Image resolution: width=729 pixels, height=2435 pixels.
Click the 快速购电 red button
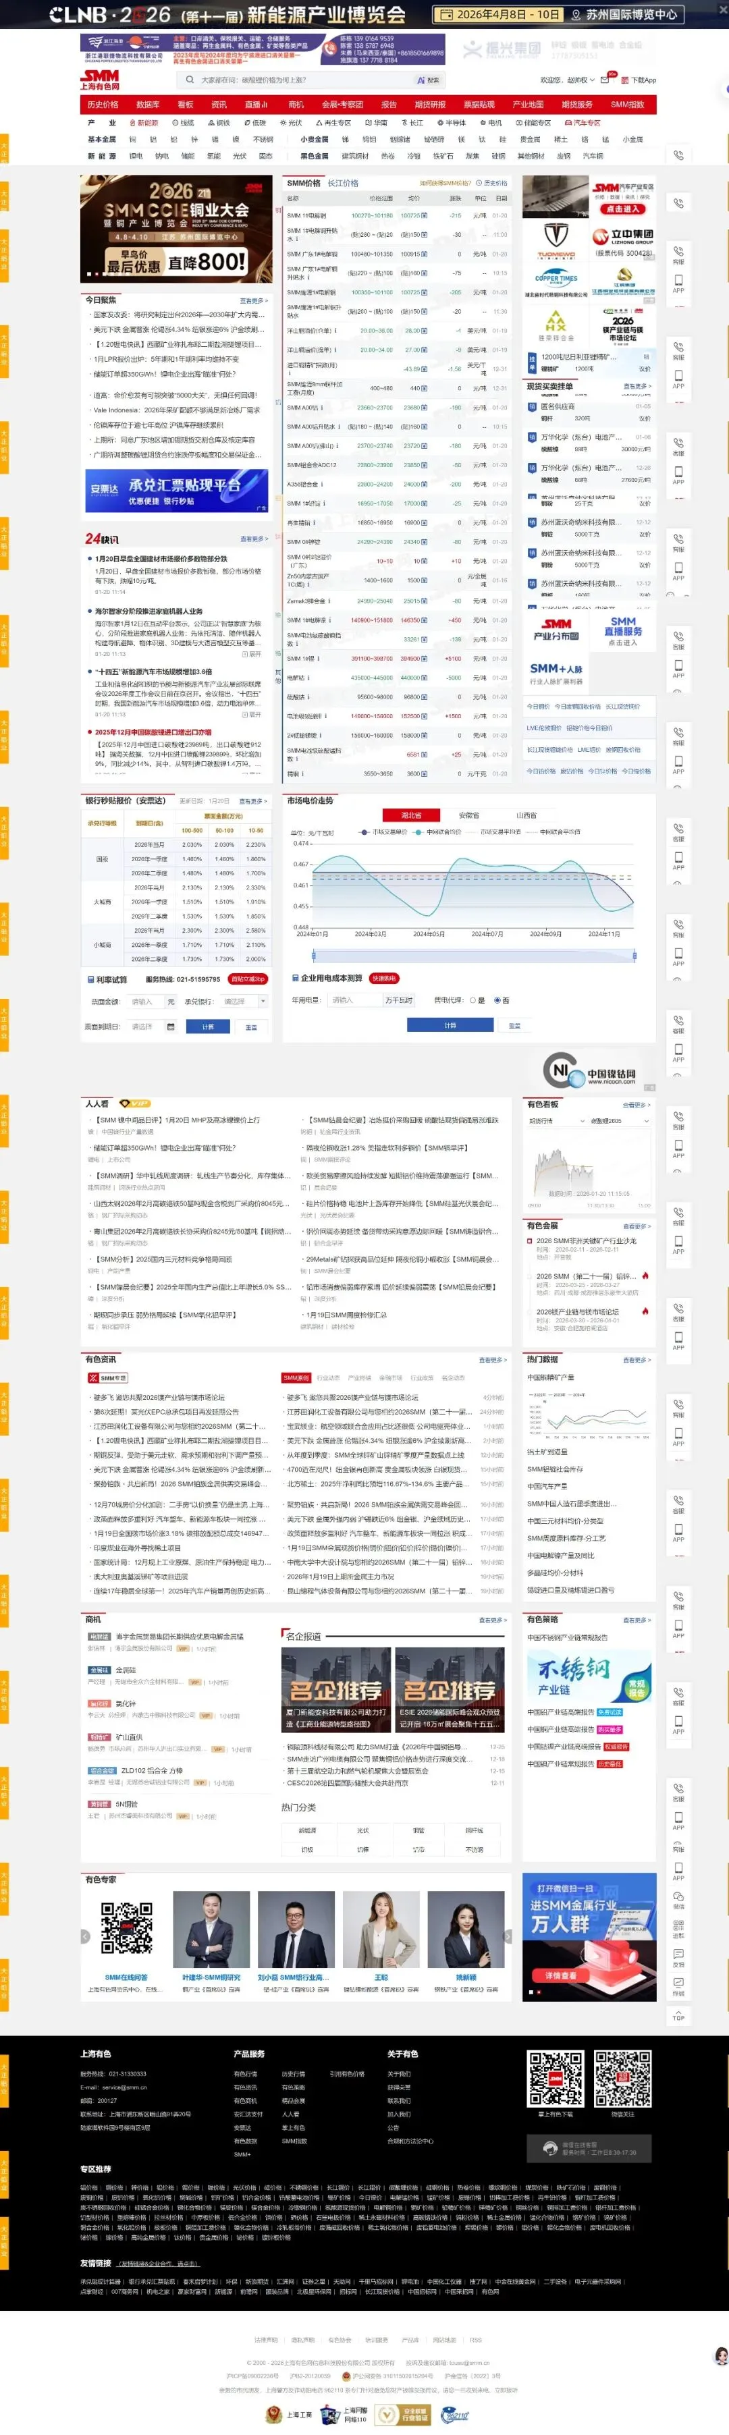(384, 979)
